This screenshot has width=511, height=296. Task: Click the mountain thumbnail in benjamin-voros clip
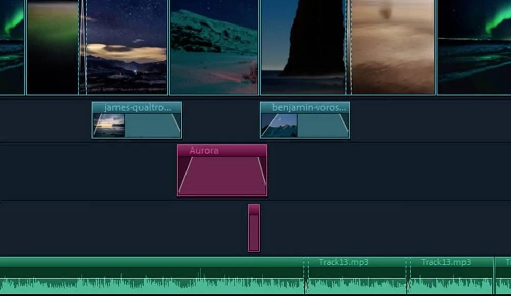coord(279,126)
